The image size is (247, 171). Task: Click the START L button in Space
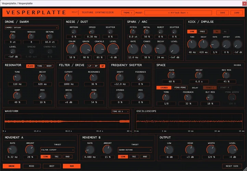[x=210, y=88]
